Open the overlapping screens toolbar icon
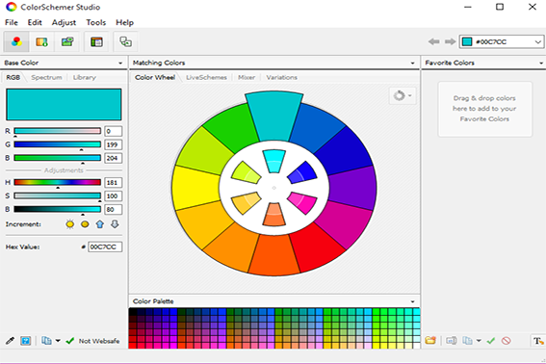The width and height of the screenshot is (546, 364). coord(125,41)
